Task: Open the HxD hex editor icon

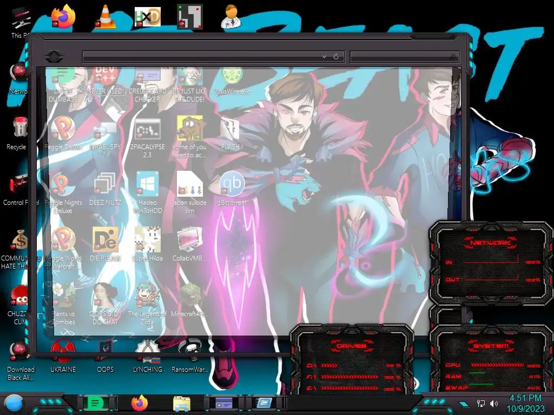Action: [147, 17]
